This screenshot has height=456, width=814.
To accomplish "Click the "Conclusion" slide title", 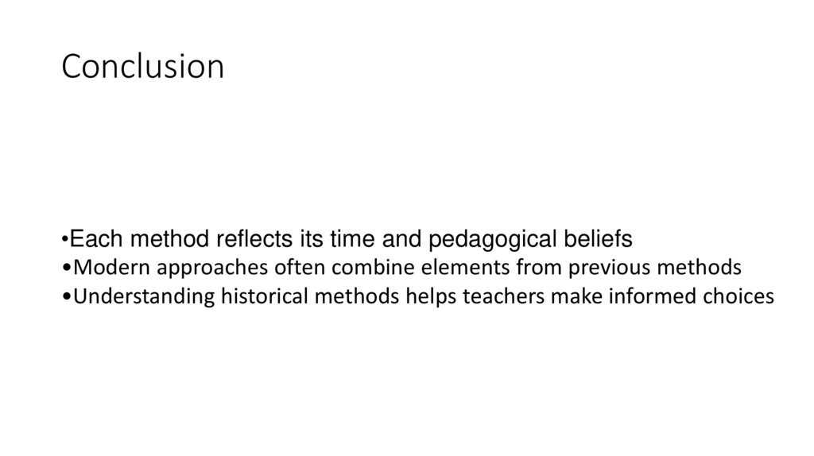I will pyautogui.click(x=142, y=67).
